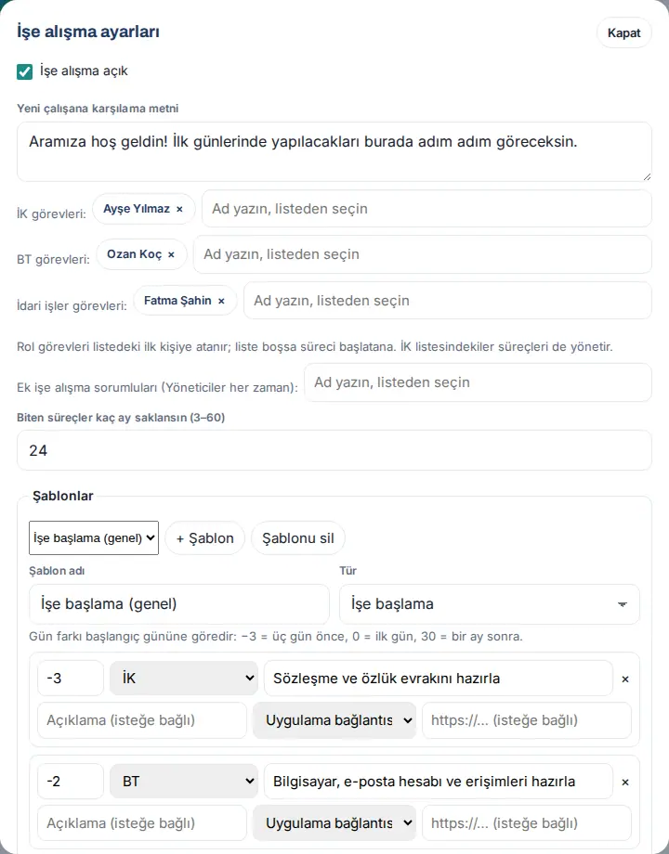This screenshot has height=854, width=669.
Task: Click the day offset field showing -2
Action: [x=71, y=781]
